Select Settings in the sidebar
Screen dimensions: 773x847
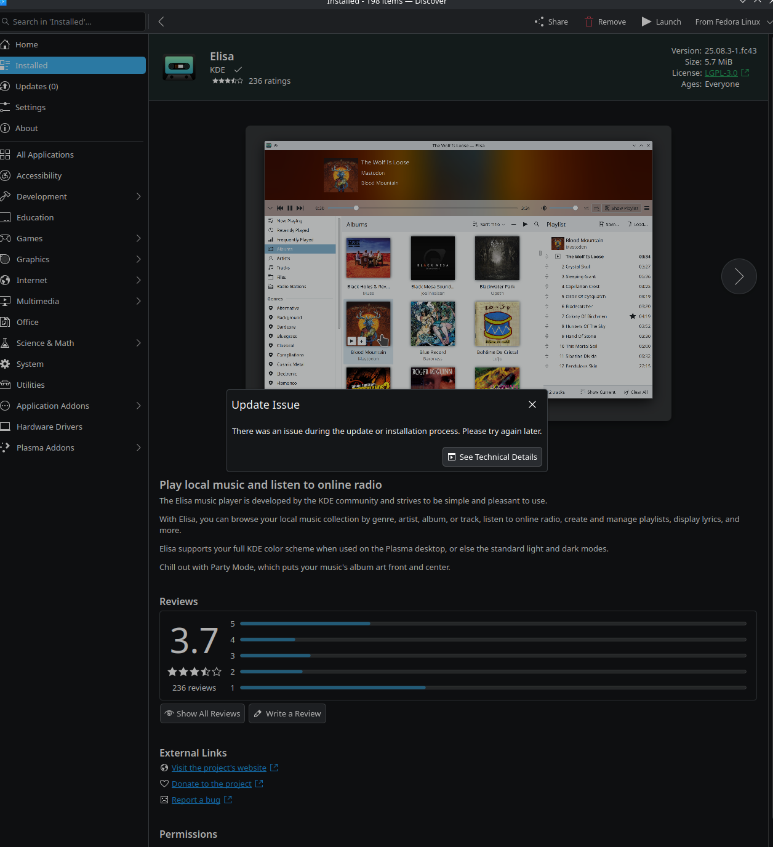(x=30, y=107)
